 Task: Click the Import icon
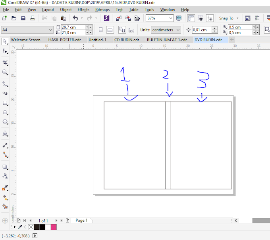click(x=118, y=18)
